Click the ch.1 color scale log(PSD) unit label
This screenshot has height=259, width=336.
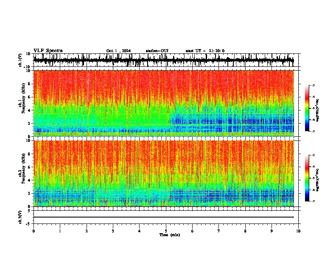[x=318, y=110]
